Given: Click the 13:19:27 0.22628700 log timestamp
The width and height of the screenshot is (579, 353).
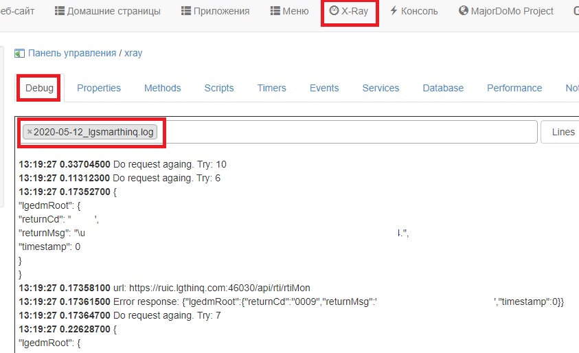Looking at the screenshot, I should point(65,330).
